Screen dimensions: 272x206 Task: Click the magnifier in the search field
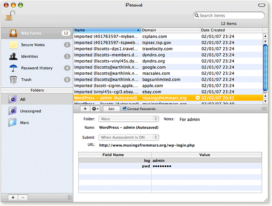(197, 16)
